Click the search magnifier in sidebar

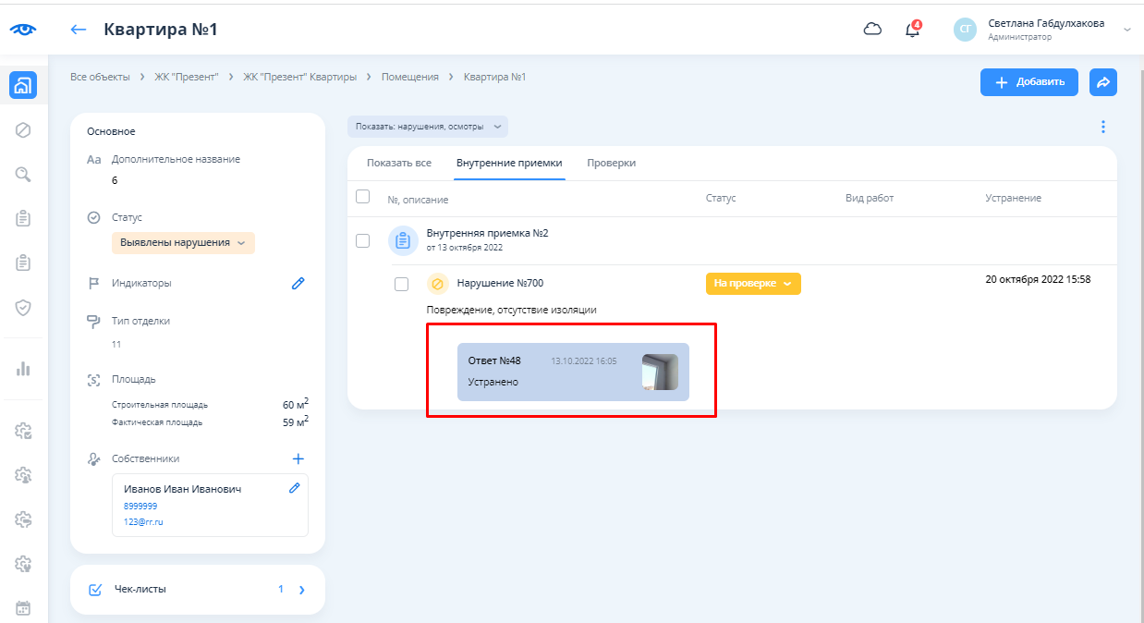(x=24, y=174)
